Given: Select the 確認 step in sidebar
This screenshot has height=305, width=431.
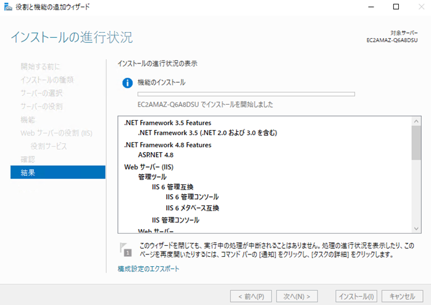Looking at the screenshot, I should [28, 160].
